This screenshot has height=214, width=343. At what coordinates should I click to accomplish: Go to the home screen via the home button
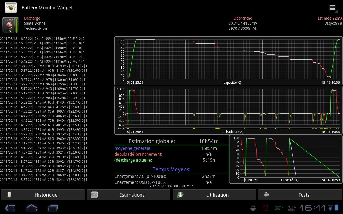click(31, 208)
